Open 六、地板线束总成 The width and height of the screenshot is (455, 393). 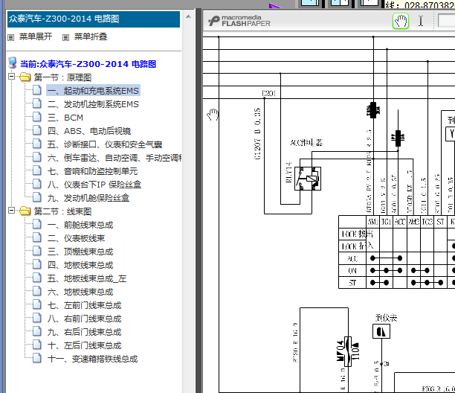(80, 292)
